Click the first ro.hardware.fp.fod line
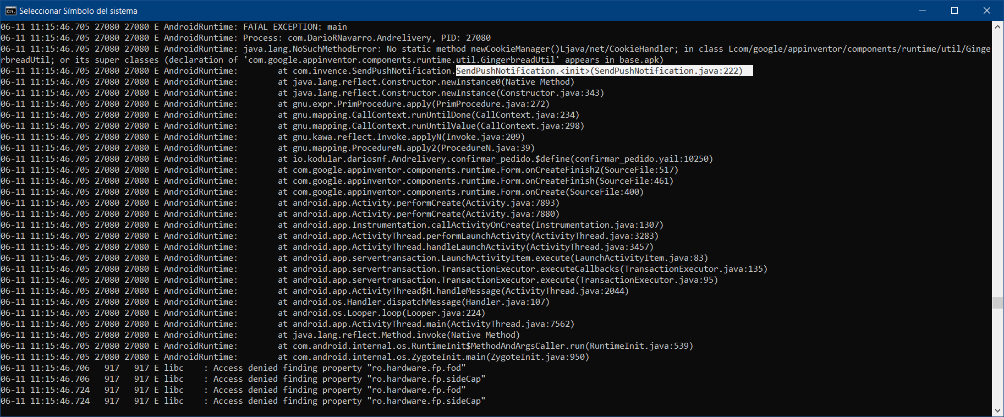 click(x=233, y=368)
